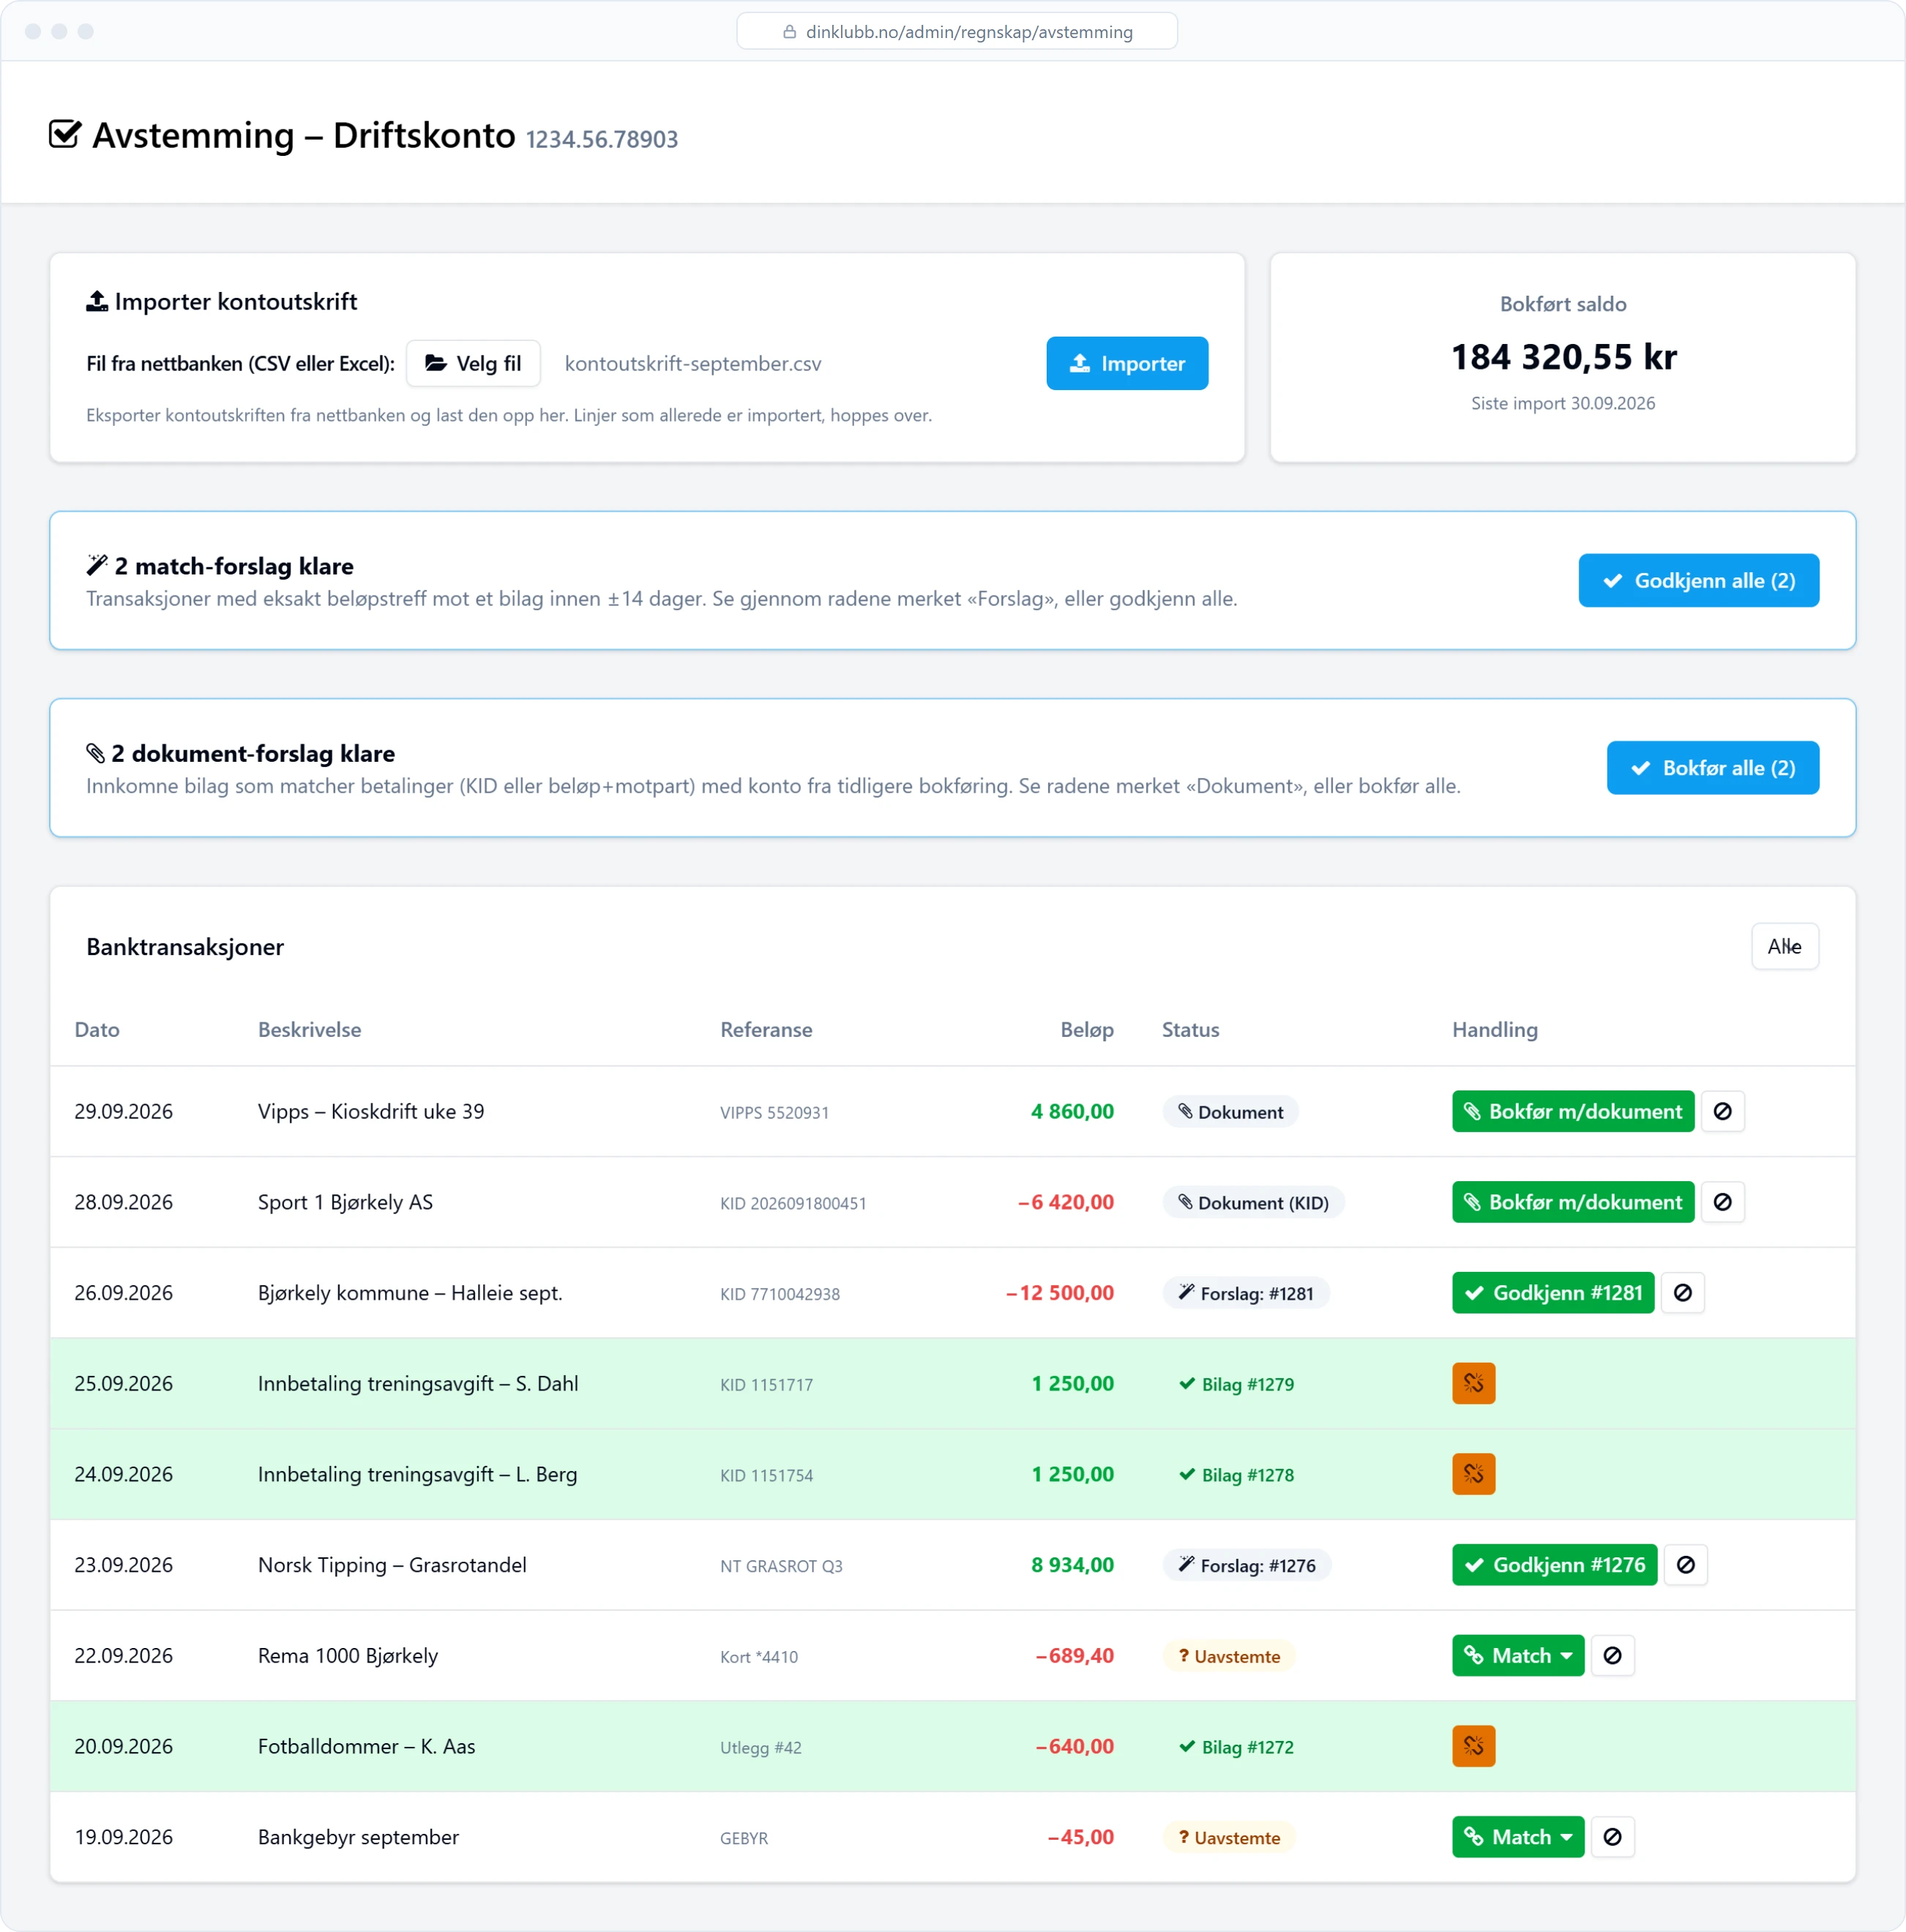Click the Dato column header

(x=97, y=1029)
